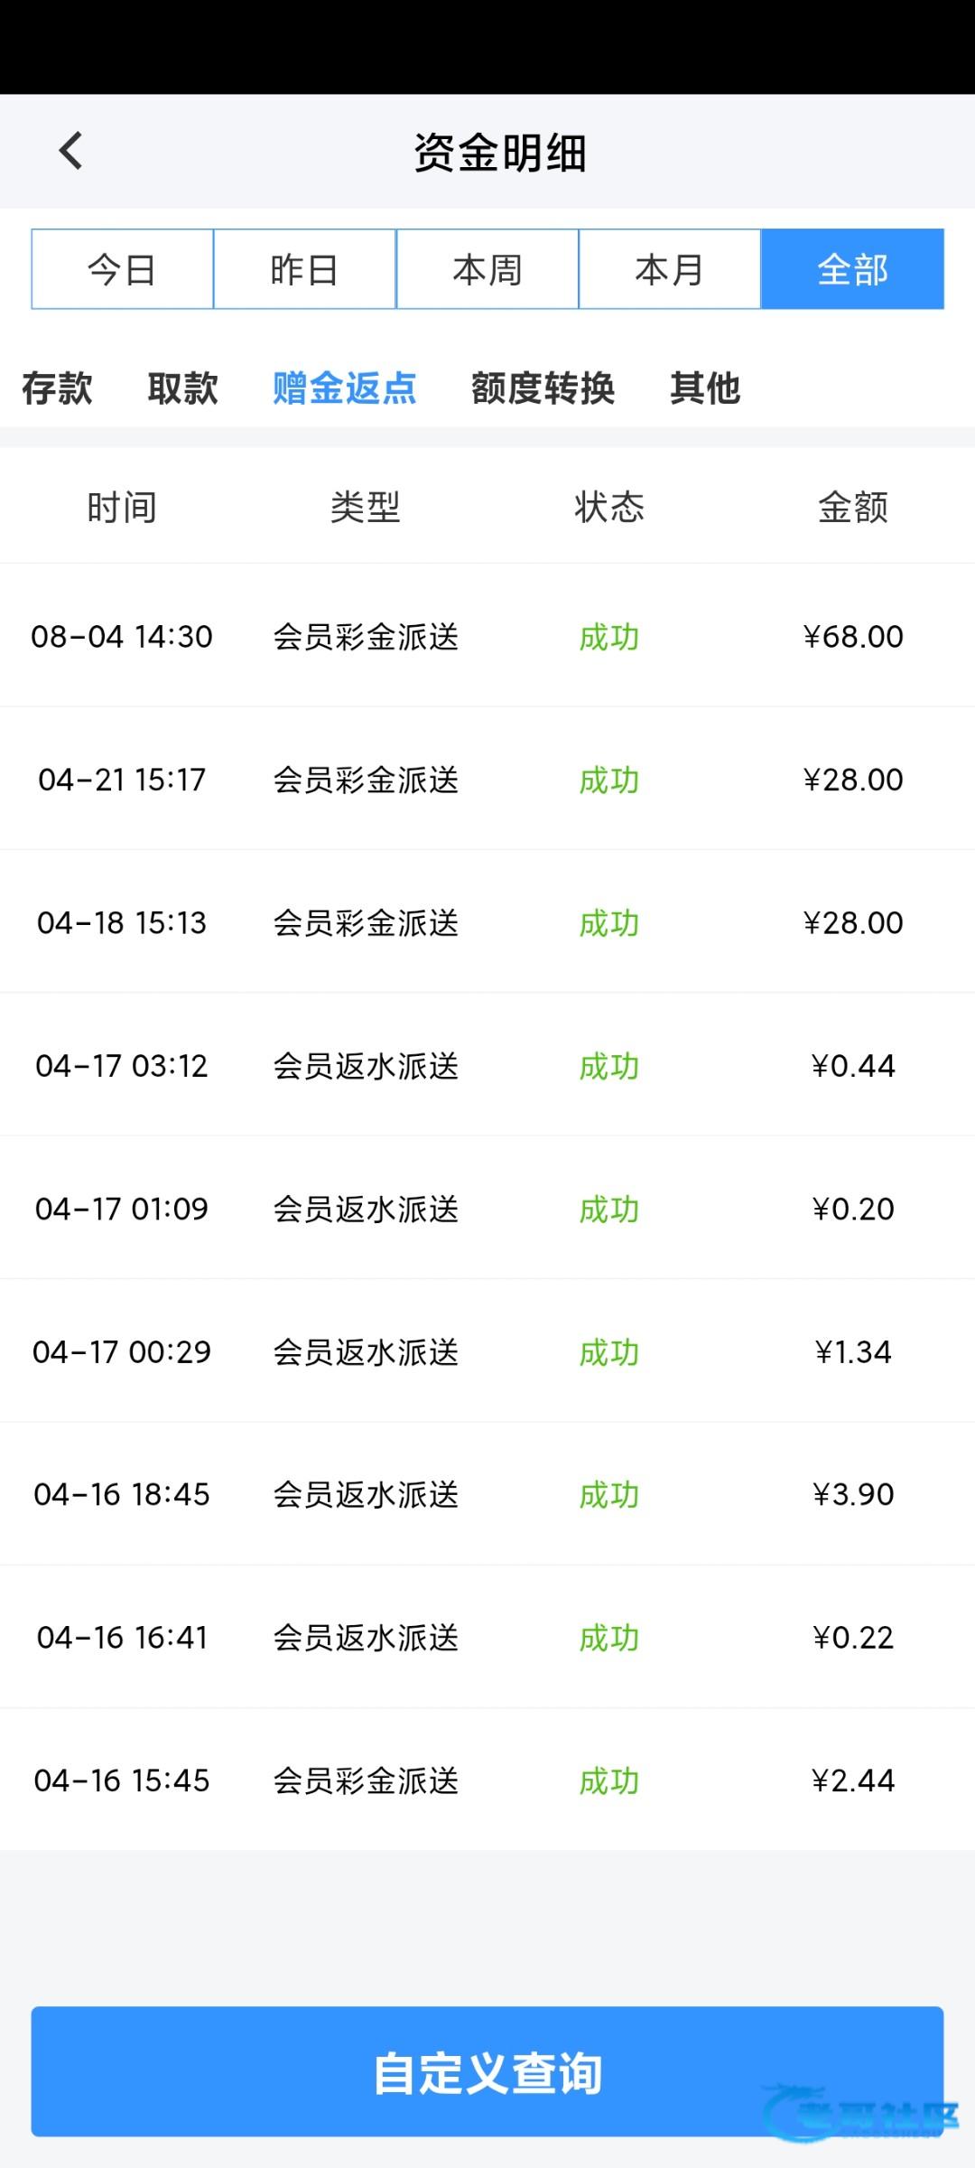
Task: Click the 金额 column header
Action: point(852,507)
